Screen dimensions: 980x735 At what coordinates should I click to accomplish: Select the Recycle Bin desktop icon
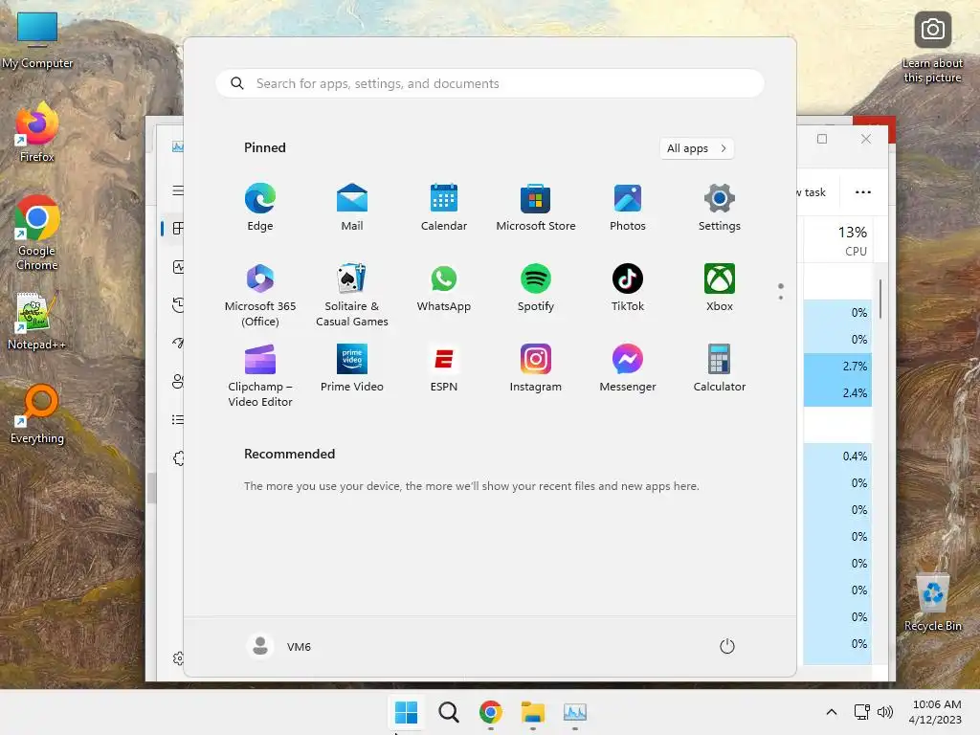(x=932, y=601)
